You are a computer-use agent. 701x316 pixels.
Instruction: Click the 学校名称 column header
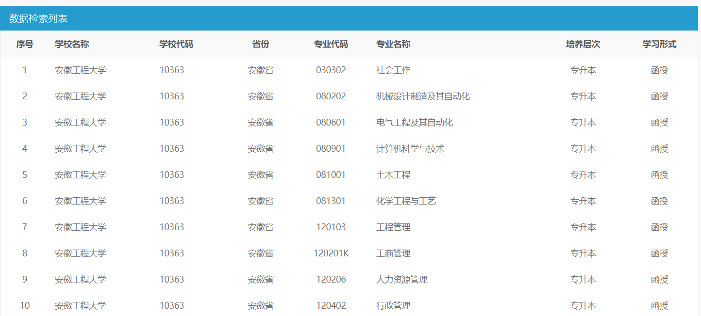tap(72, 44)
